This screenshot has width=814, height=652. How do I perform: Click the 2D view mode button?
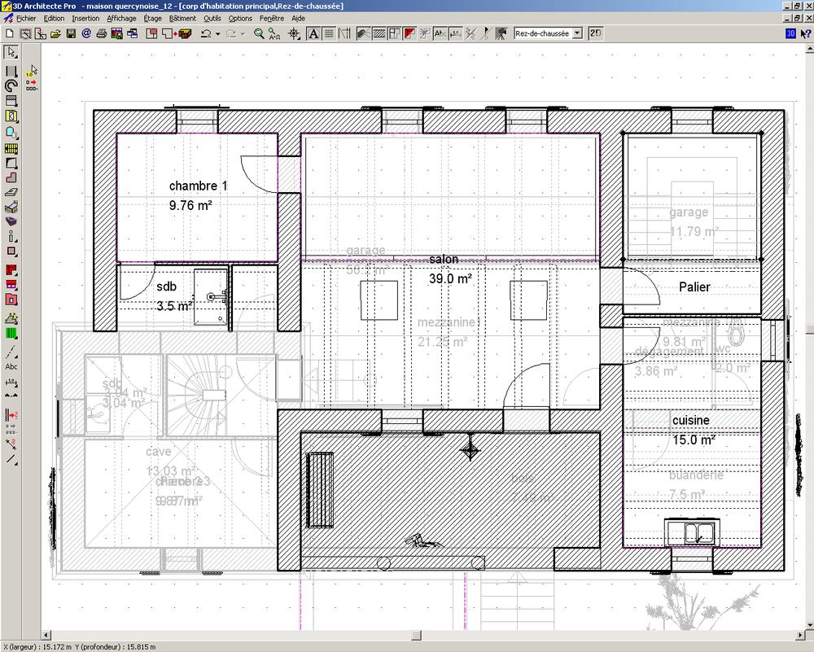pos(596,33)
